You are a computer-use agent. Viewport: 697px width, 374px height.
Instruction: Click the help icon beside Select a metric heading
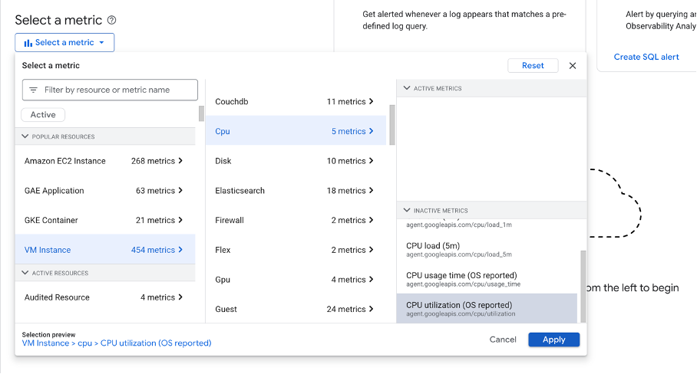tap(112, 20)
